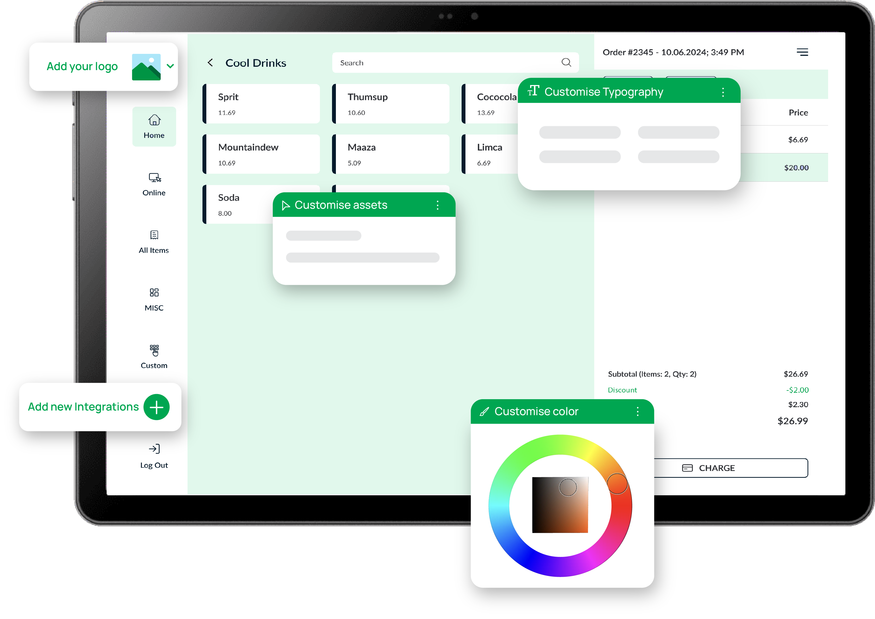875x619 pixels.
Task: Click the Home icon in sidebar
Action: click(154, 121)
